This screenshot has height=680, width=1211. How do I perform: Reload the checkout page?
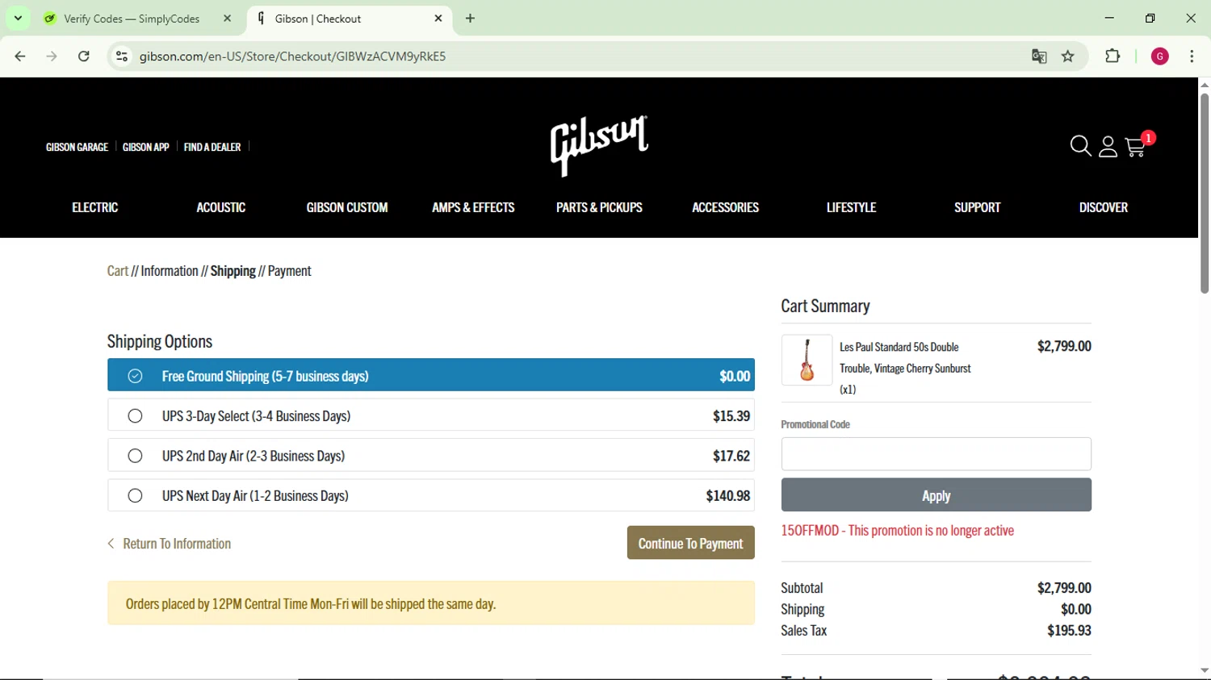[x=84, y=56]
